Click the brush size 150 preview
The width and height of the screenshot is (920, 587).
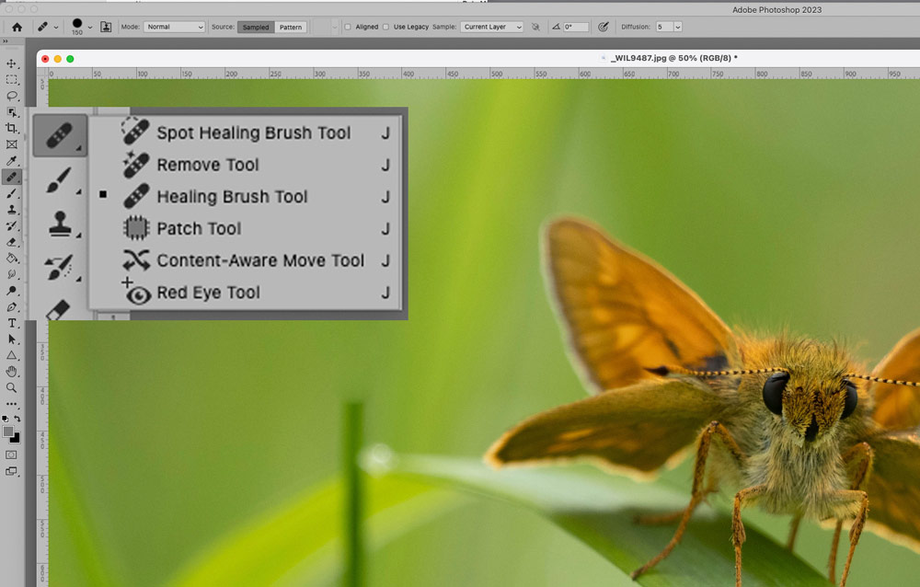77,27
